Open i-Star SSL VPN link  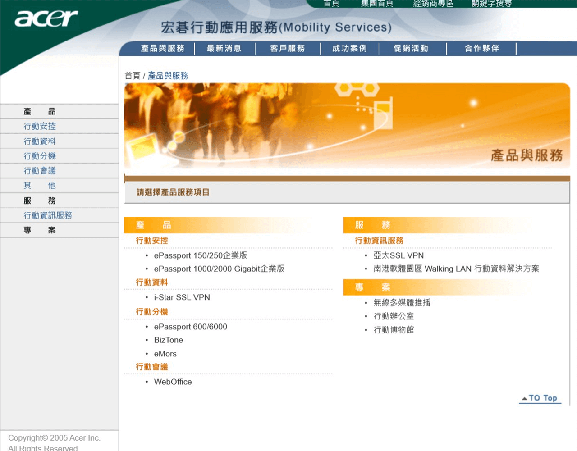coord(182,297)
